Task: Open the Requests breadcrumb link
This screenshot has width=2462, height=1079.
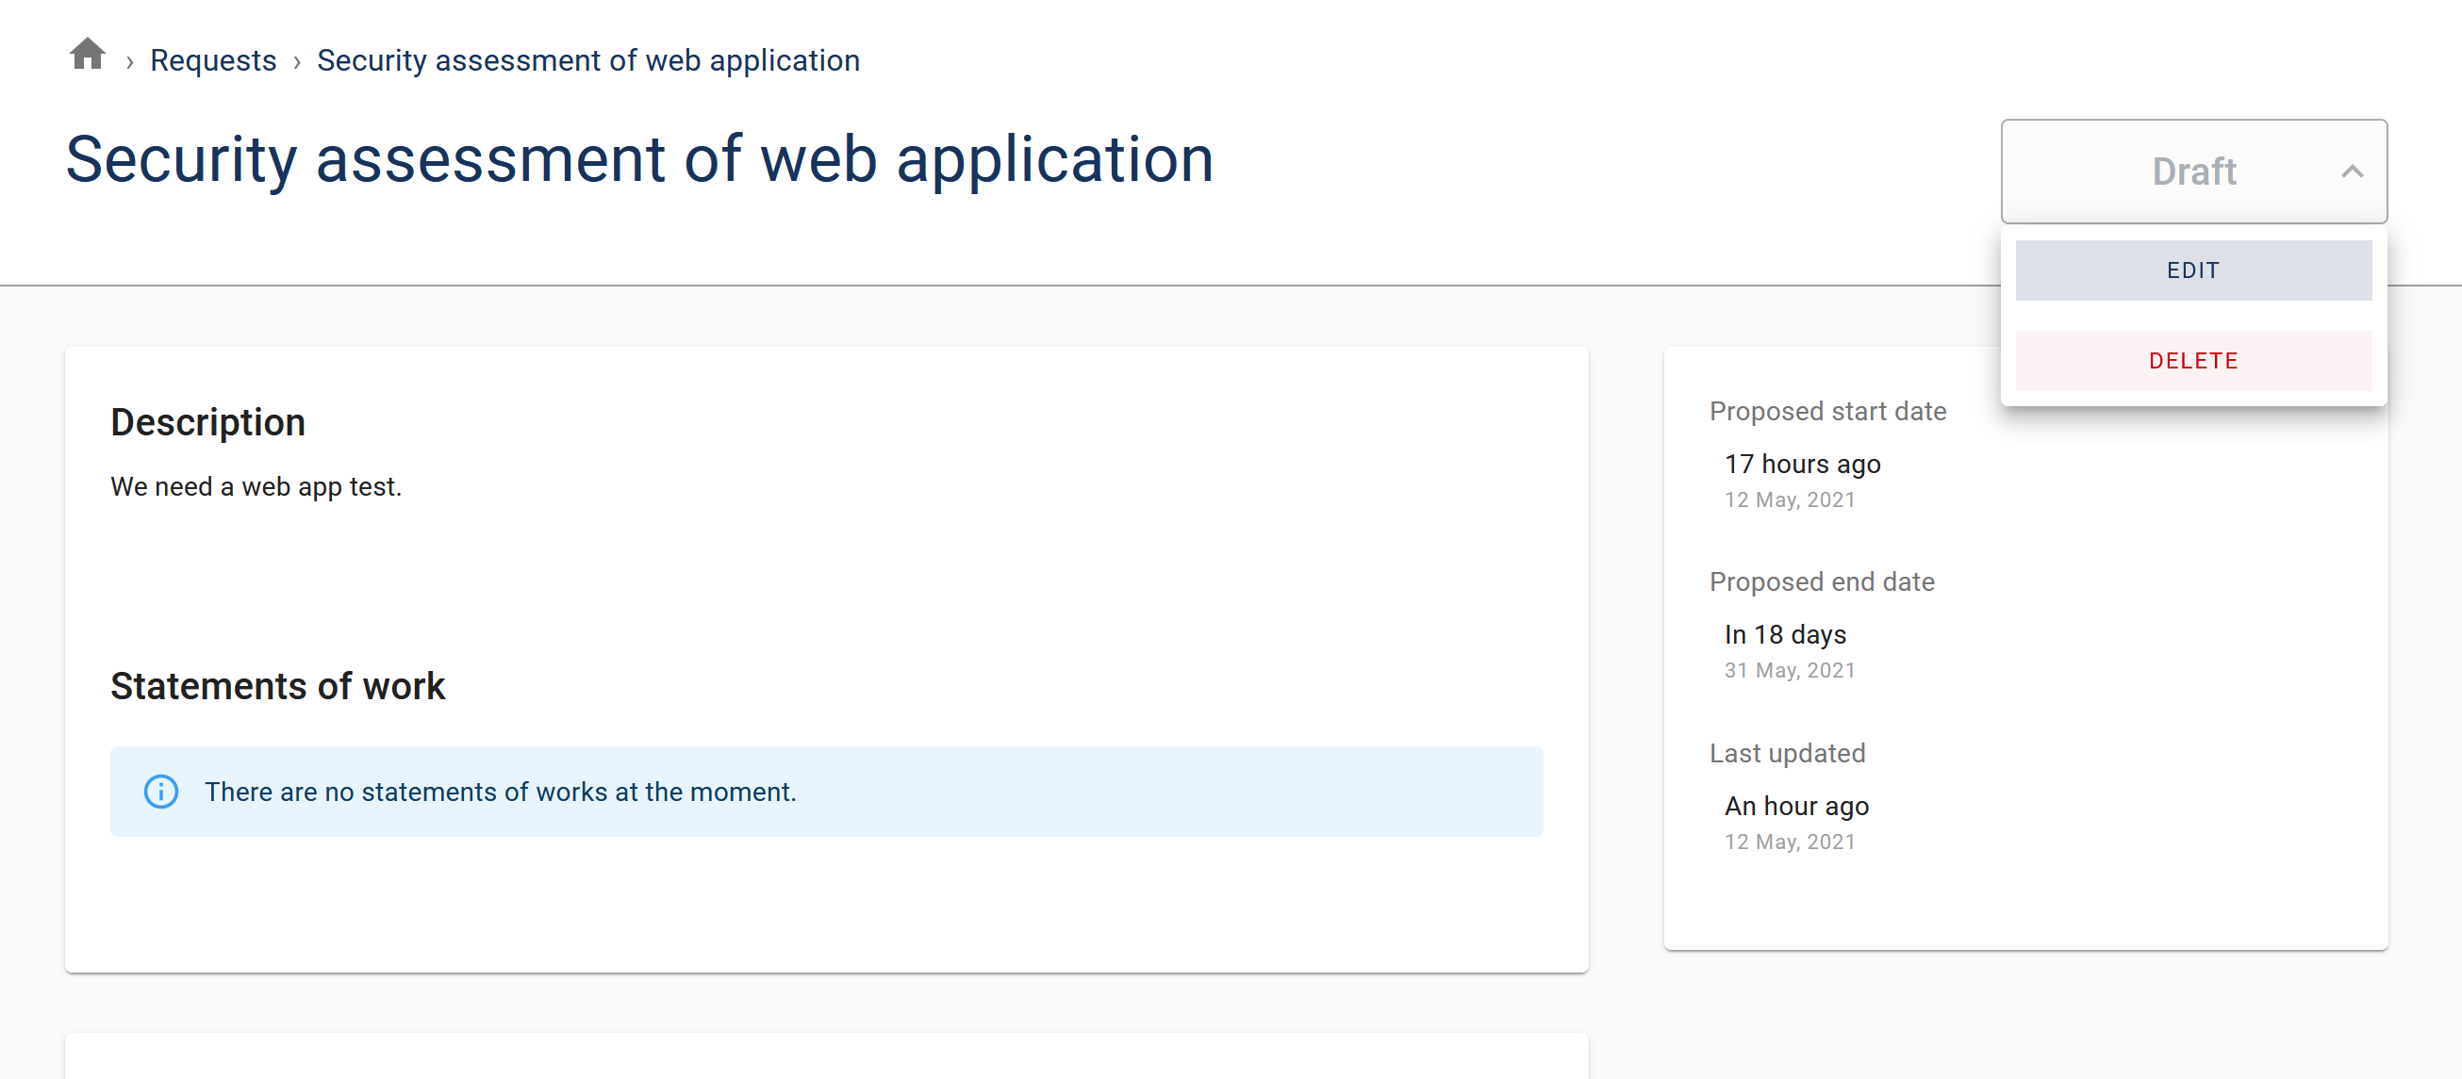Action: (213, 60)
